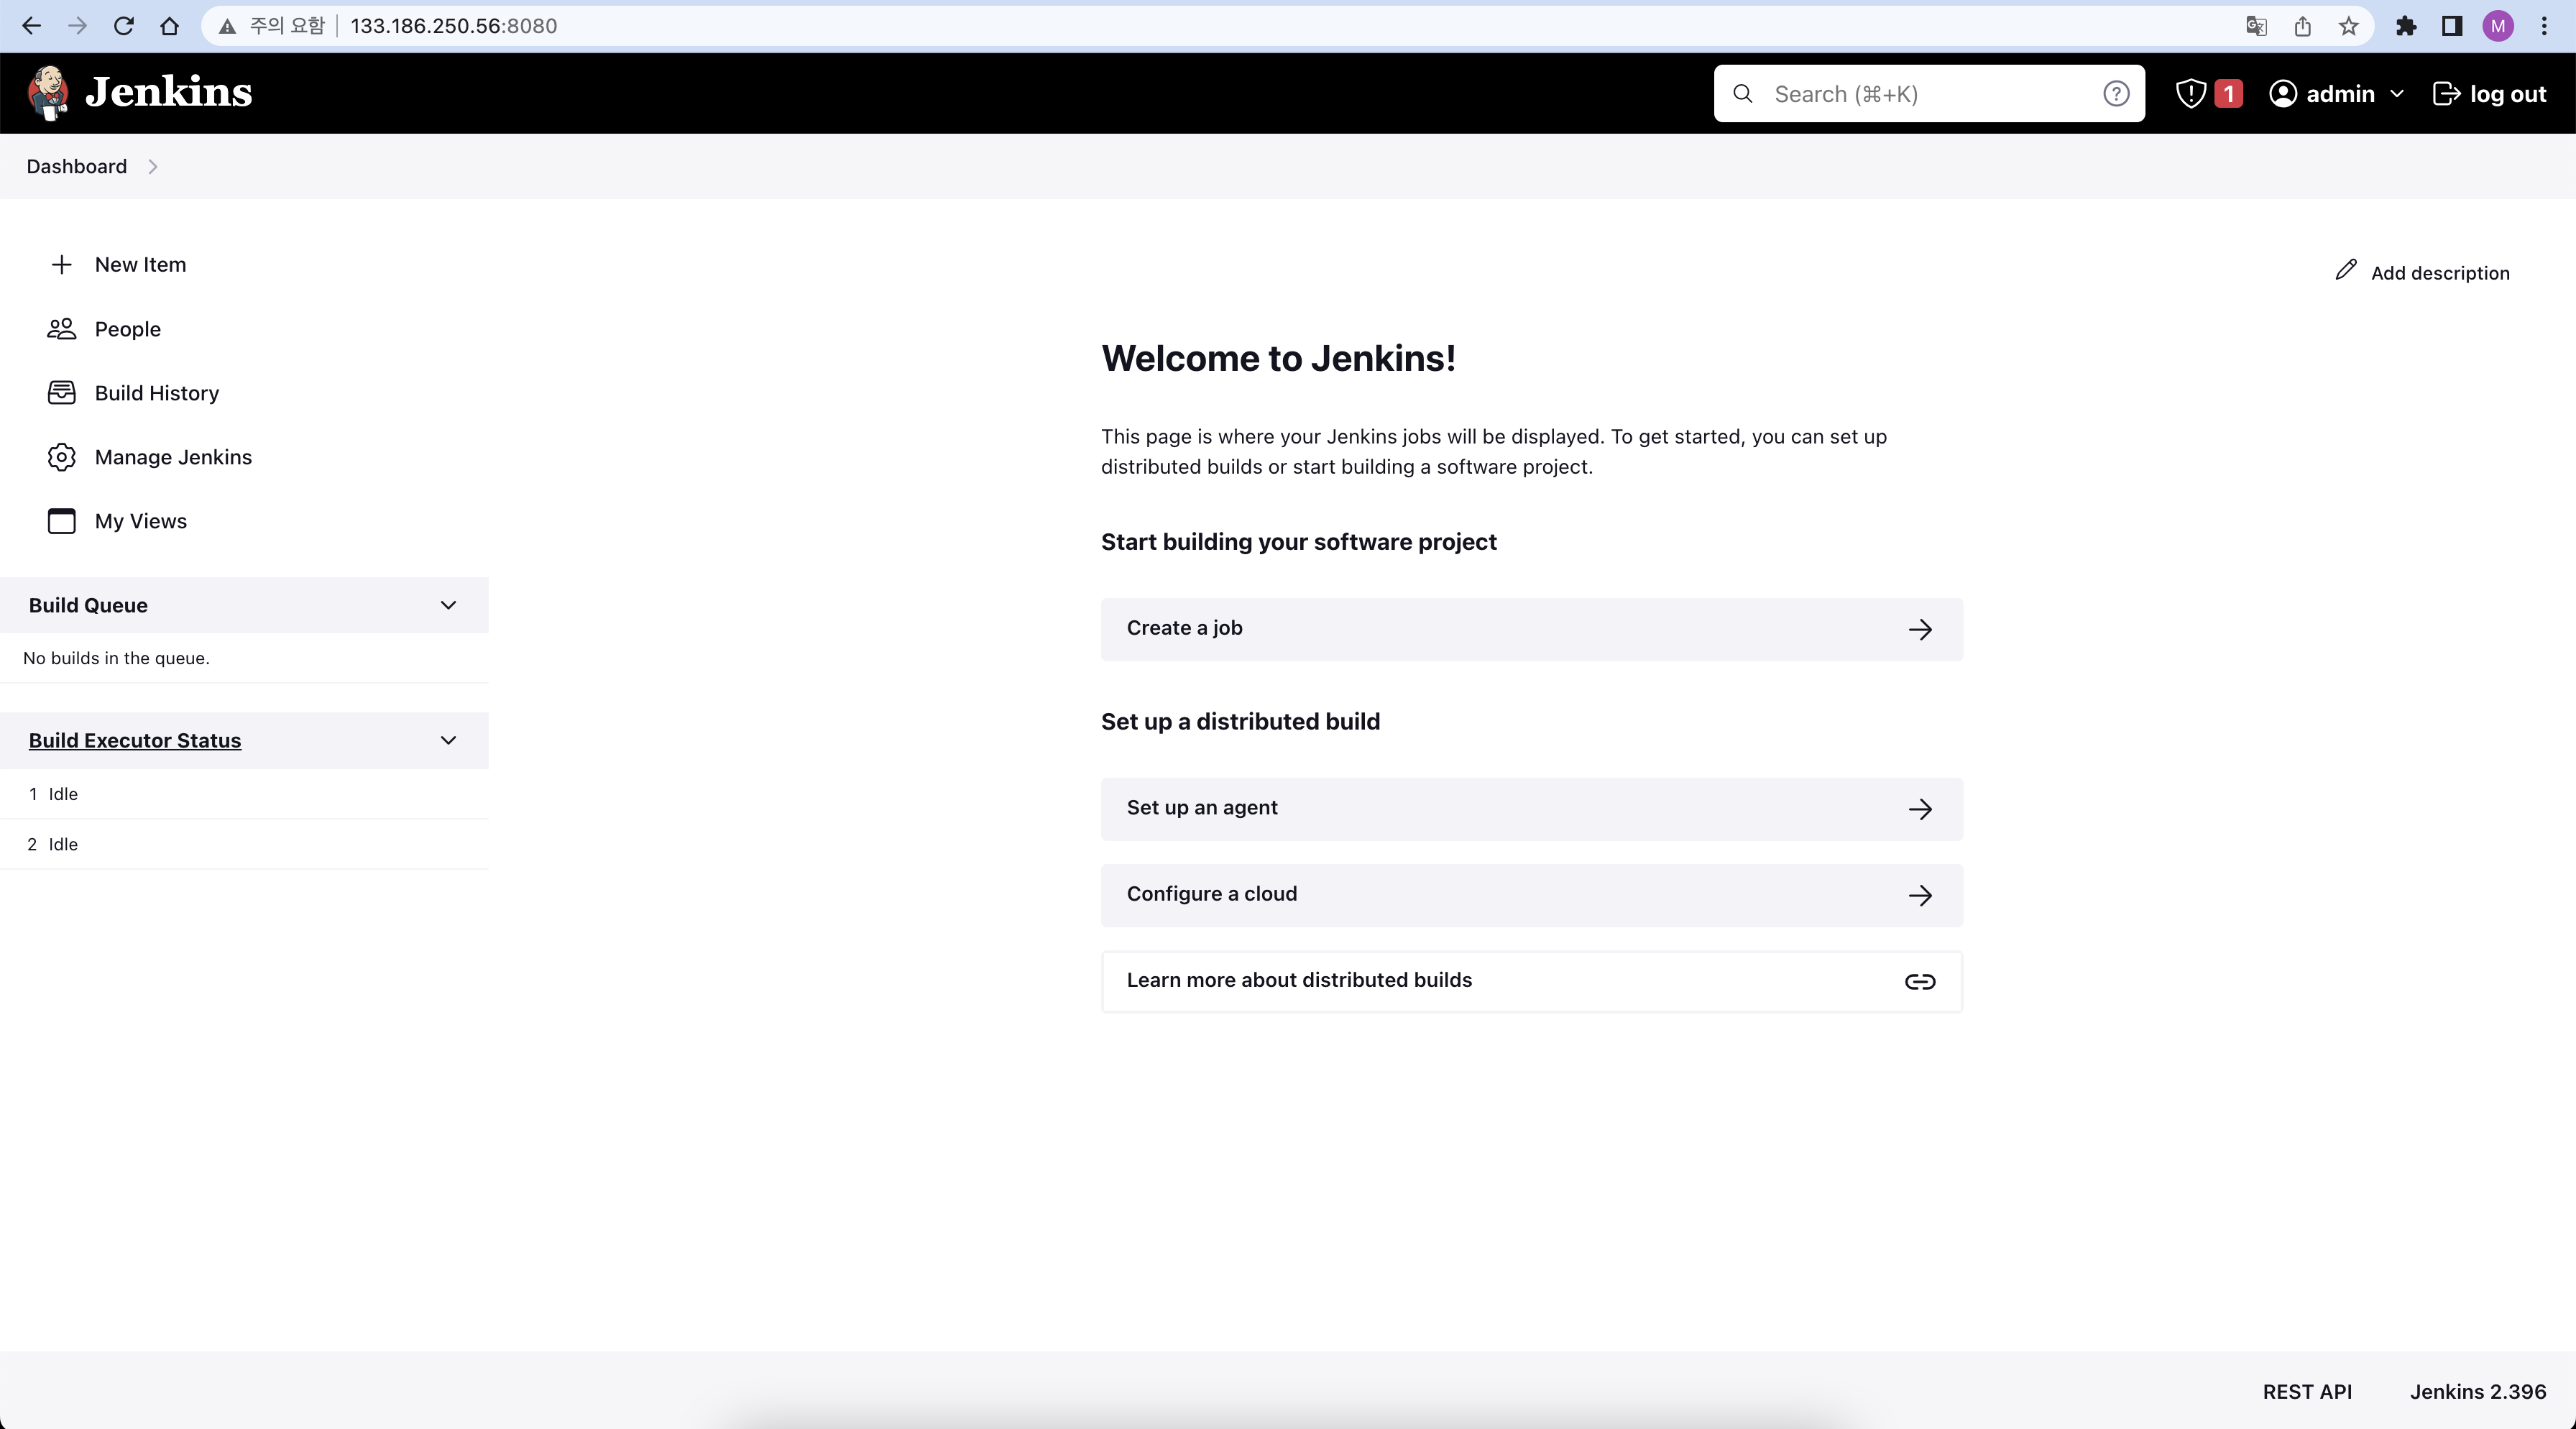Image resolution: width=2576 pixels, height=1429 pixels.
Task: Click the Chrome profile avatar M
Action: [x=2498, y=26]
